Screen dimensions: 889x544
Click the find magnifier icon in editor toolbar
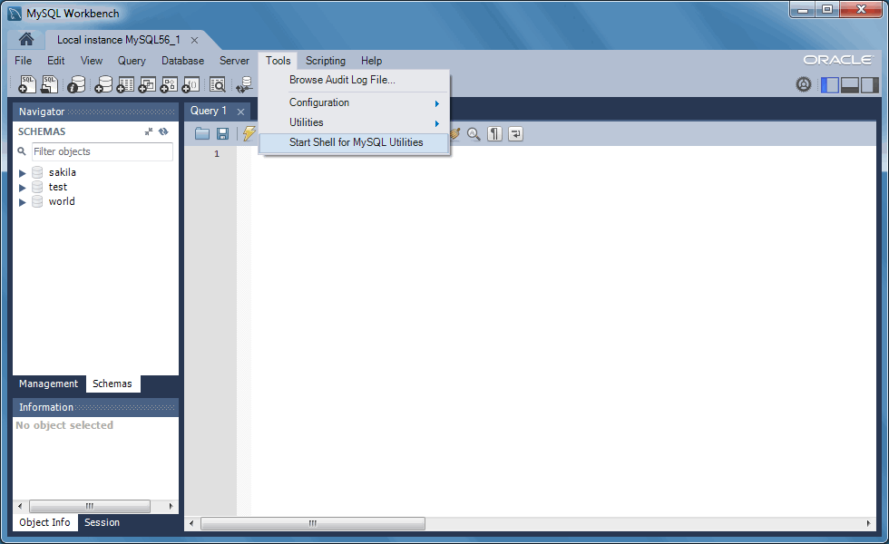[474, 134]
